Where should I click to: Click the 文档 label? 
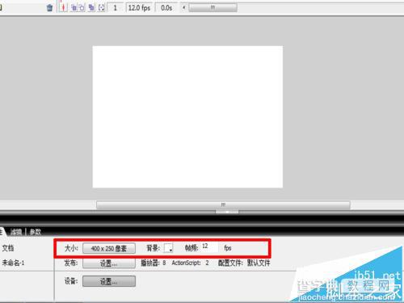8,248
